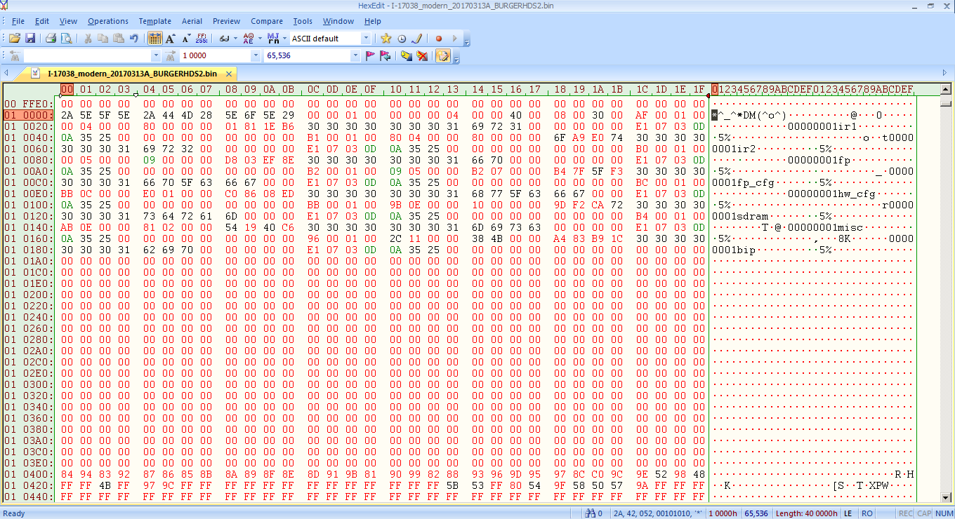Expand the search text combo dropdown
This screenshot has width=955, height=519.
[156, 55]
